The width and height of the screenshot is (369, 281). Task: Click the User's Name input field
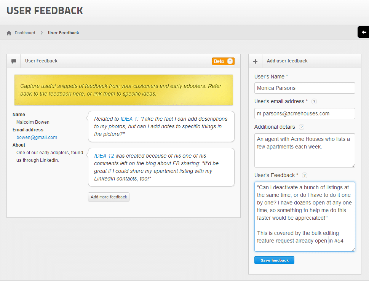304,88
